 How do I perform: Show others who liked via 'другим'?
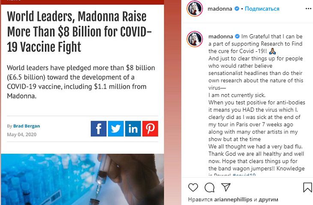tap(268, 199)
